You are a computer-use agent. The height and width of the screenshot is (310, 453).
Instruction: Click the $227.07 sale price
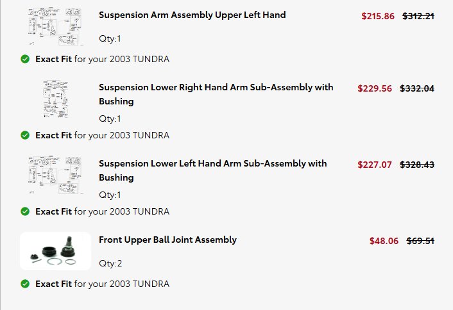375,165
